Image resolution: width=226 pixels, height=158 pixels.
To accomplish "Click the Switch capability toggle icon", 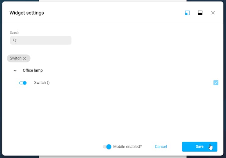I will [x=23, y=83].
